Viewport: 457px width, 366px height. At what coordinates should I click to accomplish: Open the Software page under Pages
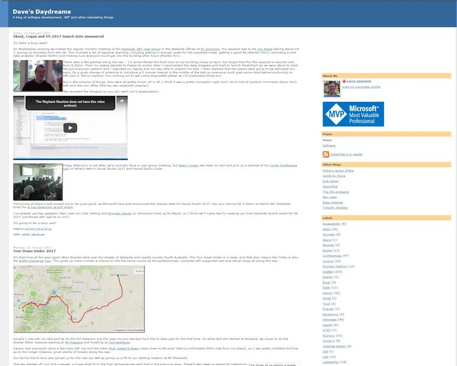click(x=329, y=146)
